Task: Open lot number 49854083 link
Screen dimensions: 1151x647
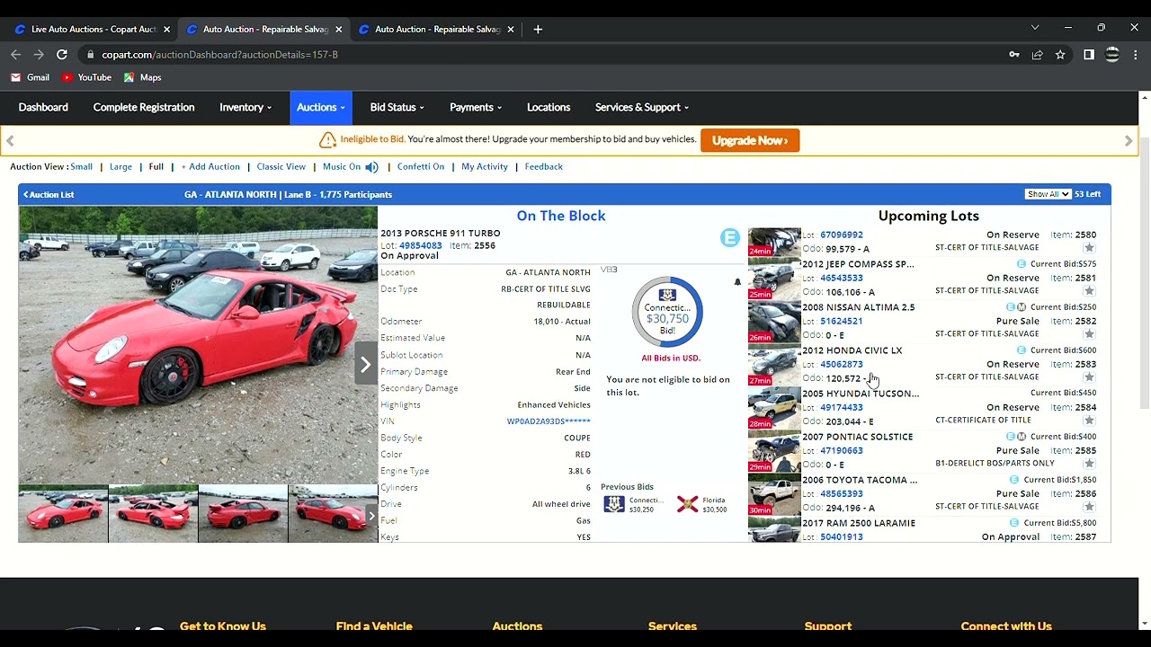Action: 421,245
